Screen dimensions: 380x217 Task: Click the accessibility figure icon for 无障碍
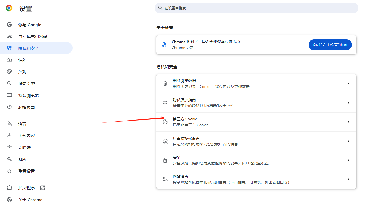tap(9, 147)
